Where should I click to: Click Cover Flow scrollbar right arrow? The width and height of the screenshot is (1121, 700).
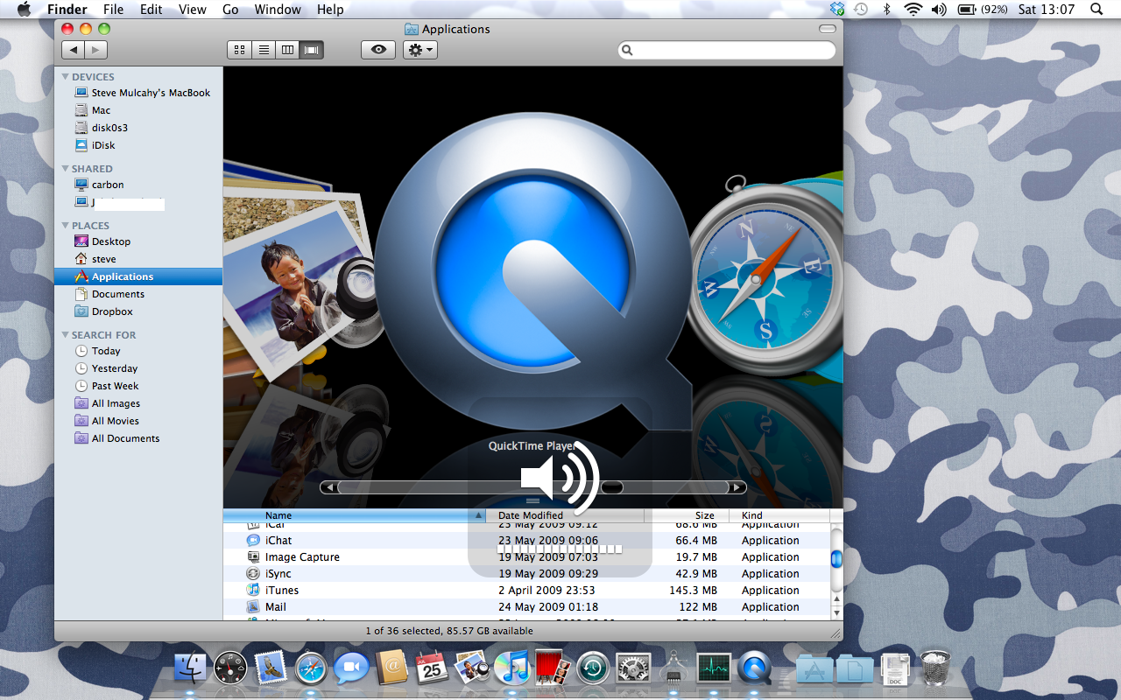(738, 487)
